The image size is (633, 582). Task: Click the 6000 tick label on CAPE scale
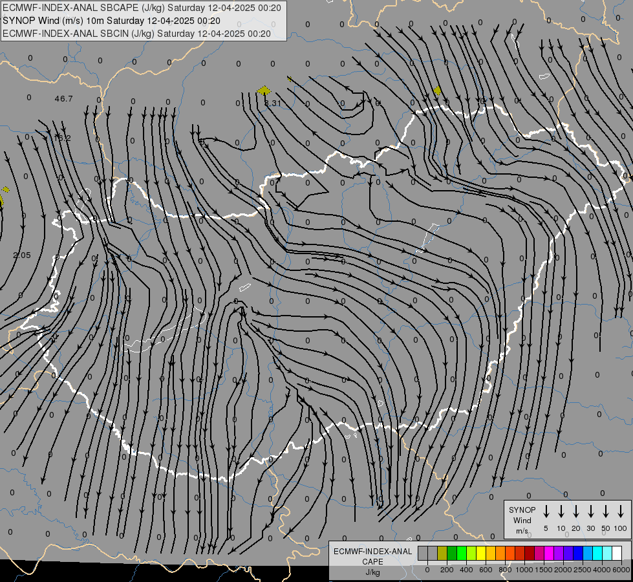621,570
